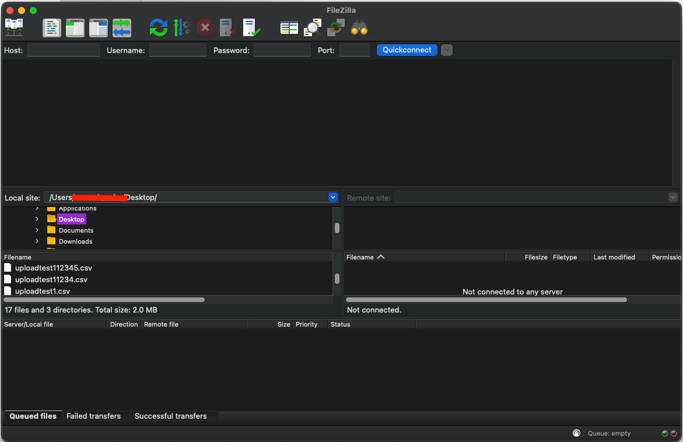Screen dimensions: 683x442
Task: Expand the Desktop folder node
Action: [37, 219]
